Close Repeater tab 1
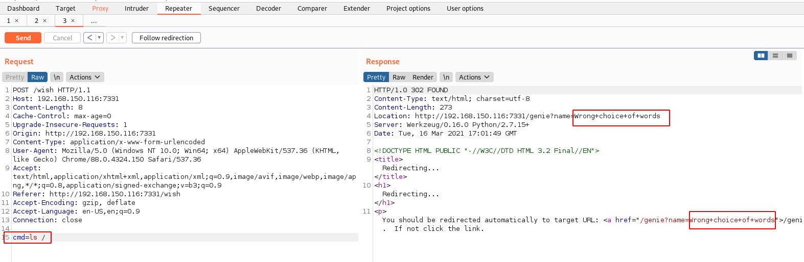This screenshot has height=262, width=804. coord(17,21)
